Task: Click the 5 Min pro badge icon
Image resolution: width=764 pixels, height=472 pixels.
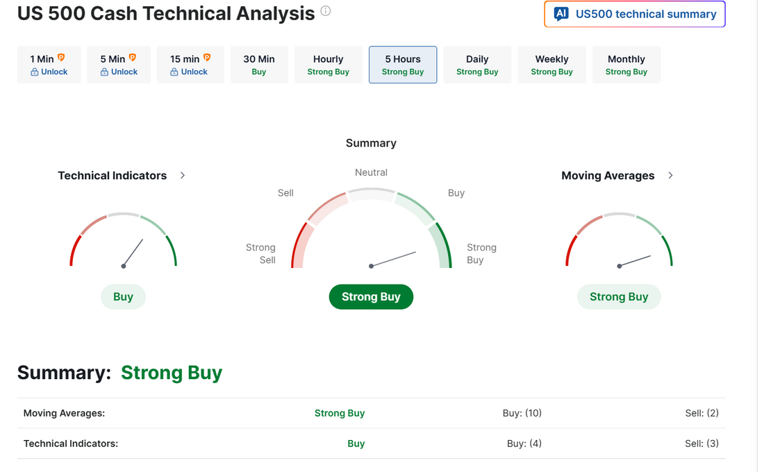Action: [x=133, y=58]
